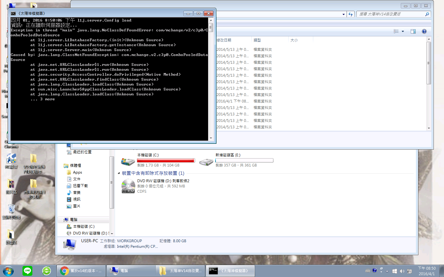Click console window scrollbar up arrow
The width and height of the screenshot is (444, 277).
tap(211, 20)
